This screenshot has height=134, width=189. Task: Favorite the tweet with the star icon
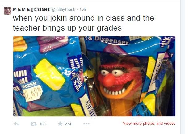[60, 124]
